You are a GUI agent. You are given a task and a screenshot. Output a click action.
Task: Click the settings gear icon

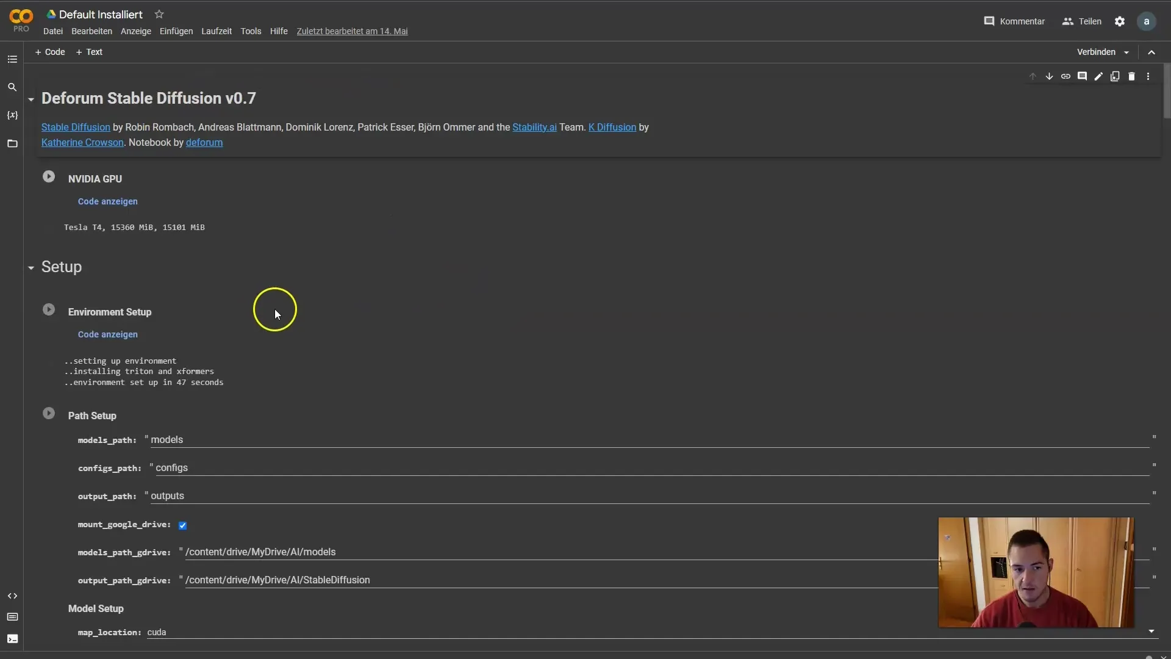(x=1119, y=21)
